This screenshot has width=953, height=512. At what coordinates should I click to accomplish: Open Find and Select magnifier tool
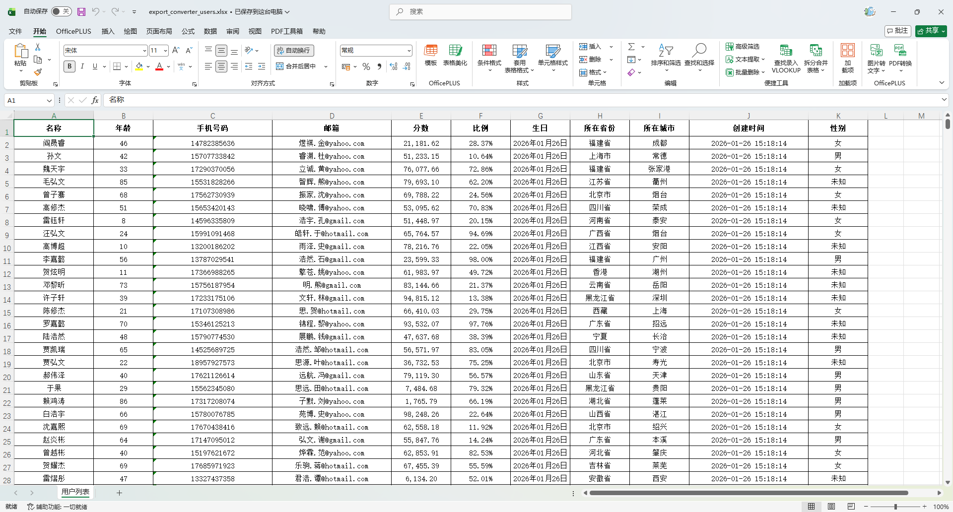pos(699,51)
